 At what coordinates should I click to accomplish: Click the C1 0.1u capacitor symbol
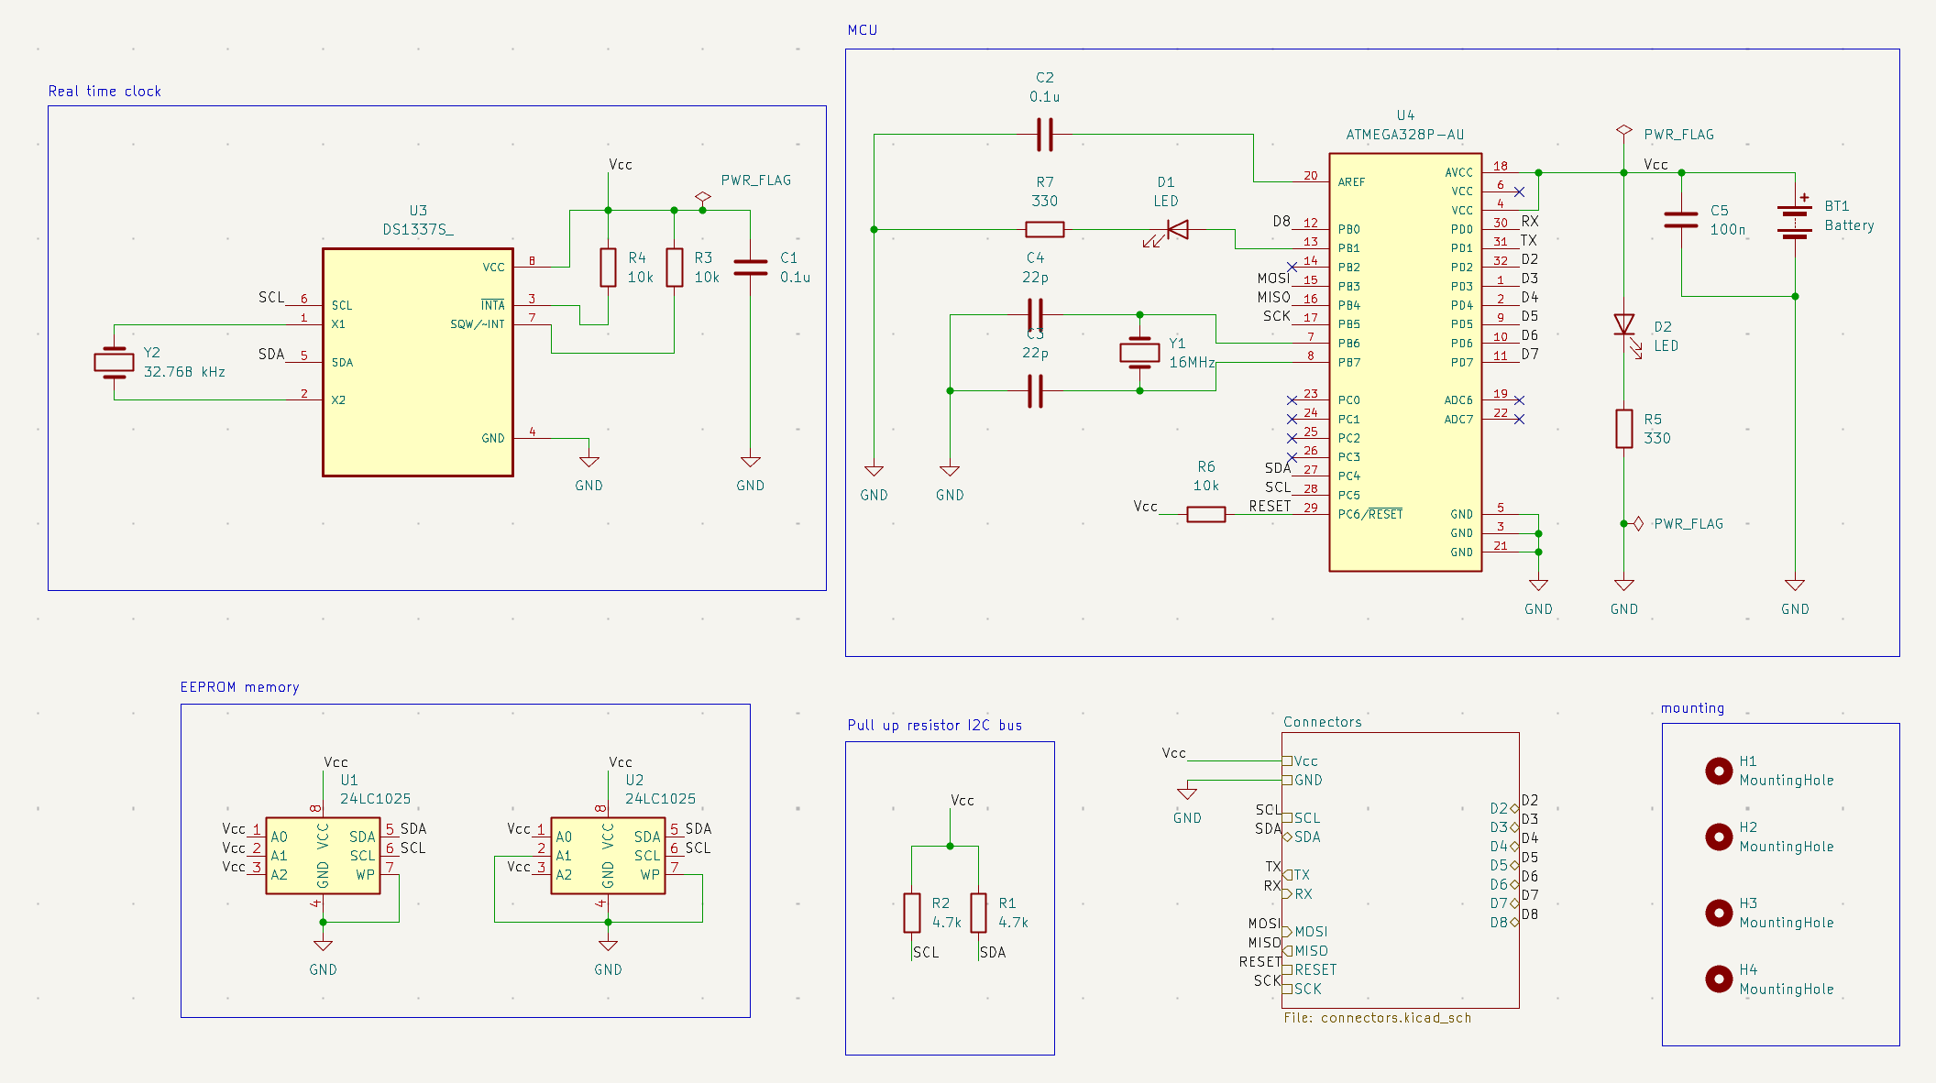751,268
